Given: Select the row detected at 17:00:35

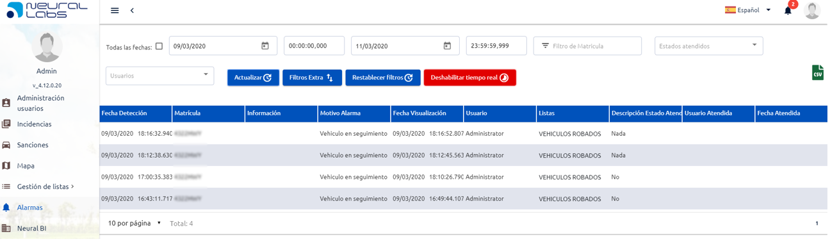Looking at the screenshot, I should (x=464, y=177).
